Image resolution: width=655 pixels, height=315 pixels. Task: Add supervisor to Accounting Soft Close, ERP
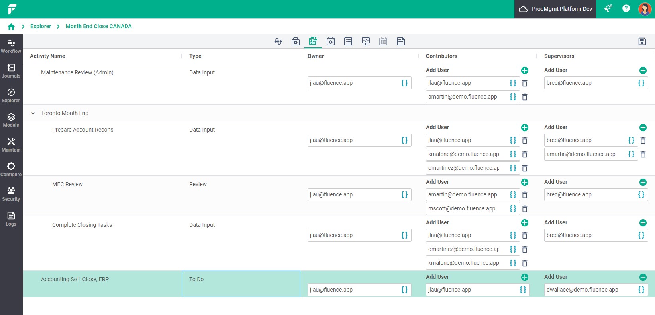(x=643, y=277)
